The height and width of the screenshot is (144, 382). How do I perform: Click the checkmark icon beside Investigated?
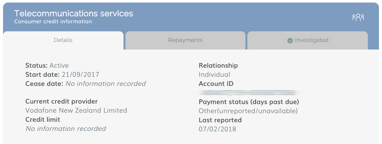pyautogui.click(x=290, y=40)
